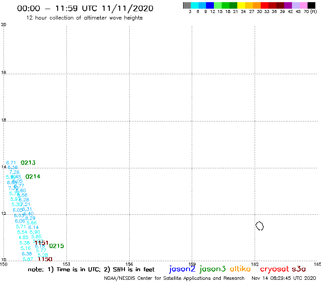Select the orange swatch left of label 30

tap(257, 5)
